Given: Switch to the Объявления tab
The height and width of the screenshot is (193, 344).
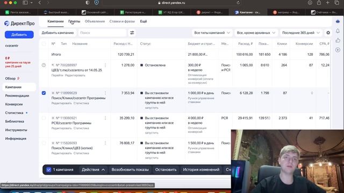Looking at the screenshot, I should 95,21.
